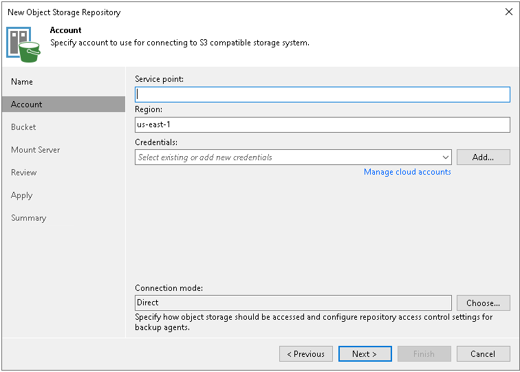Click the 'Specify how object storage' help text
This screenshot has width=520, height=372.
pos(314,322)
